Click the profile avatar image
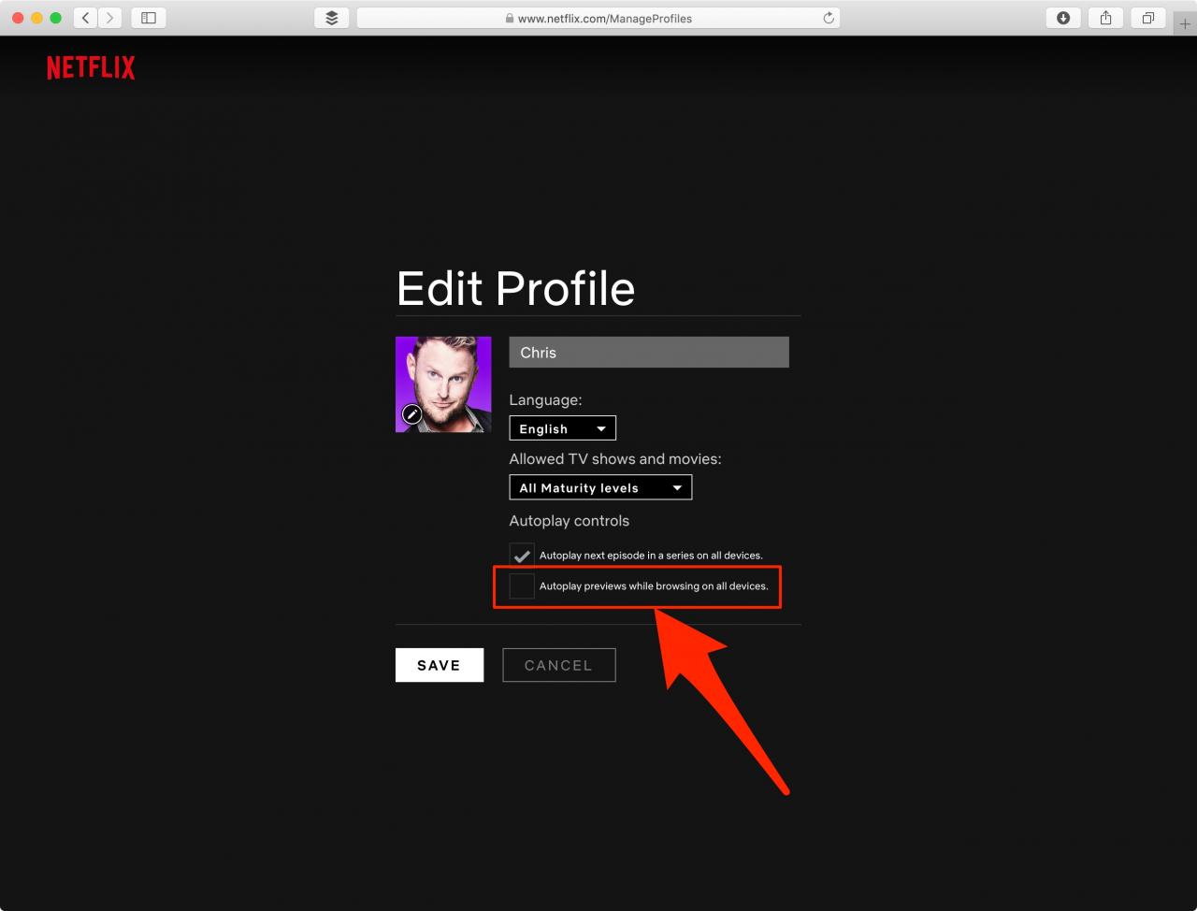The width and height of the screenshot is (1197, 911). coord(443,384)
